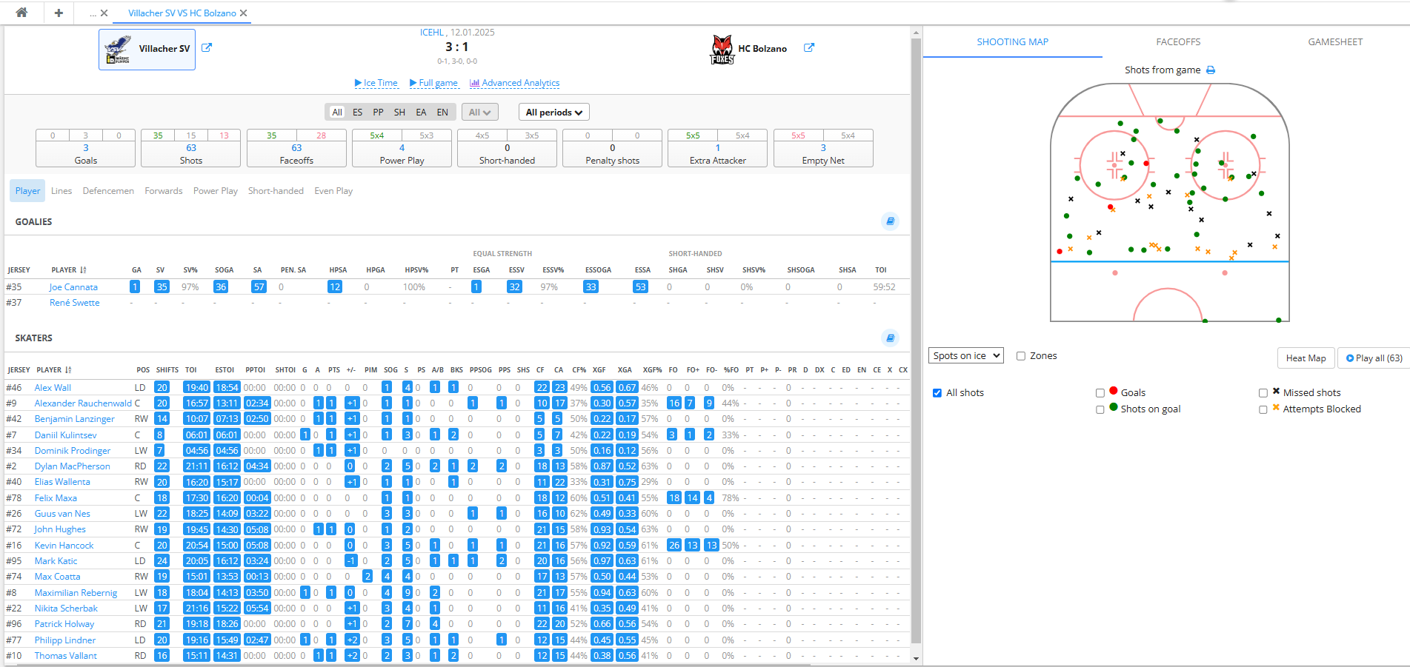Open a new tab with plus icon
Screen dimensions: 1410x667
tap(59, 13)
